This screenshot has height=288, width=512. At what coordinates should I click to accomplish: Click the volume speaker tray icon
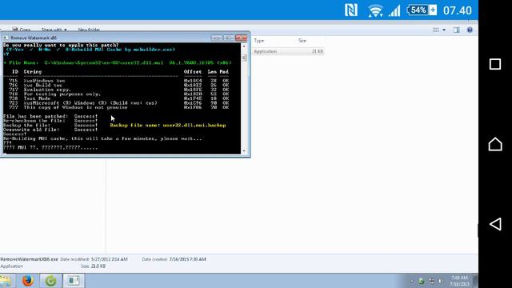point(441,281)
